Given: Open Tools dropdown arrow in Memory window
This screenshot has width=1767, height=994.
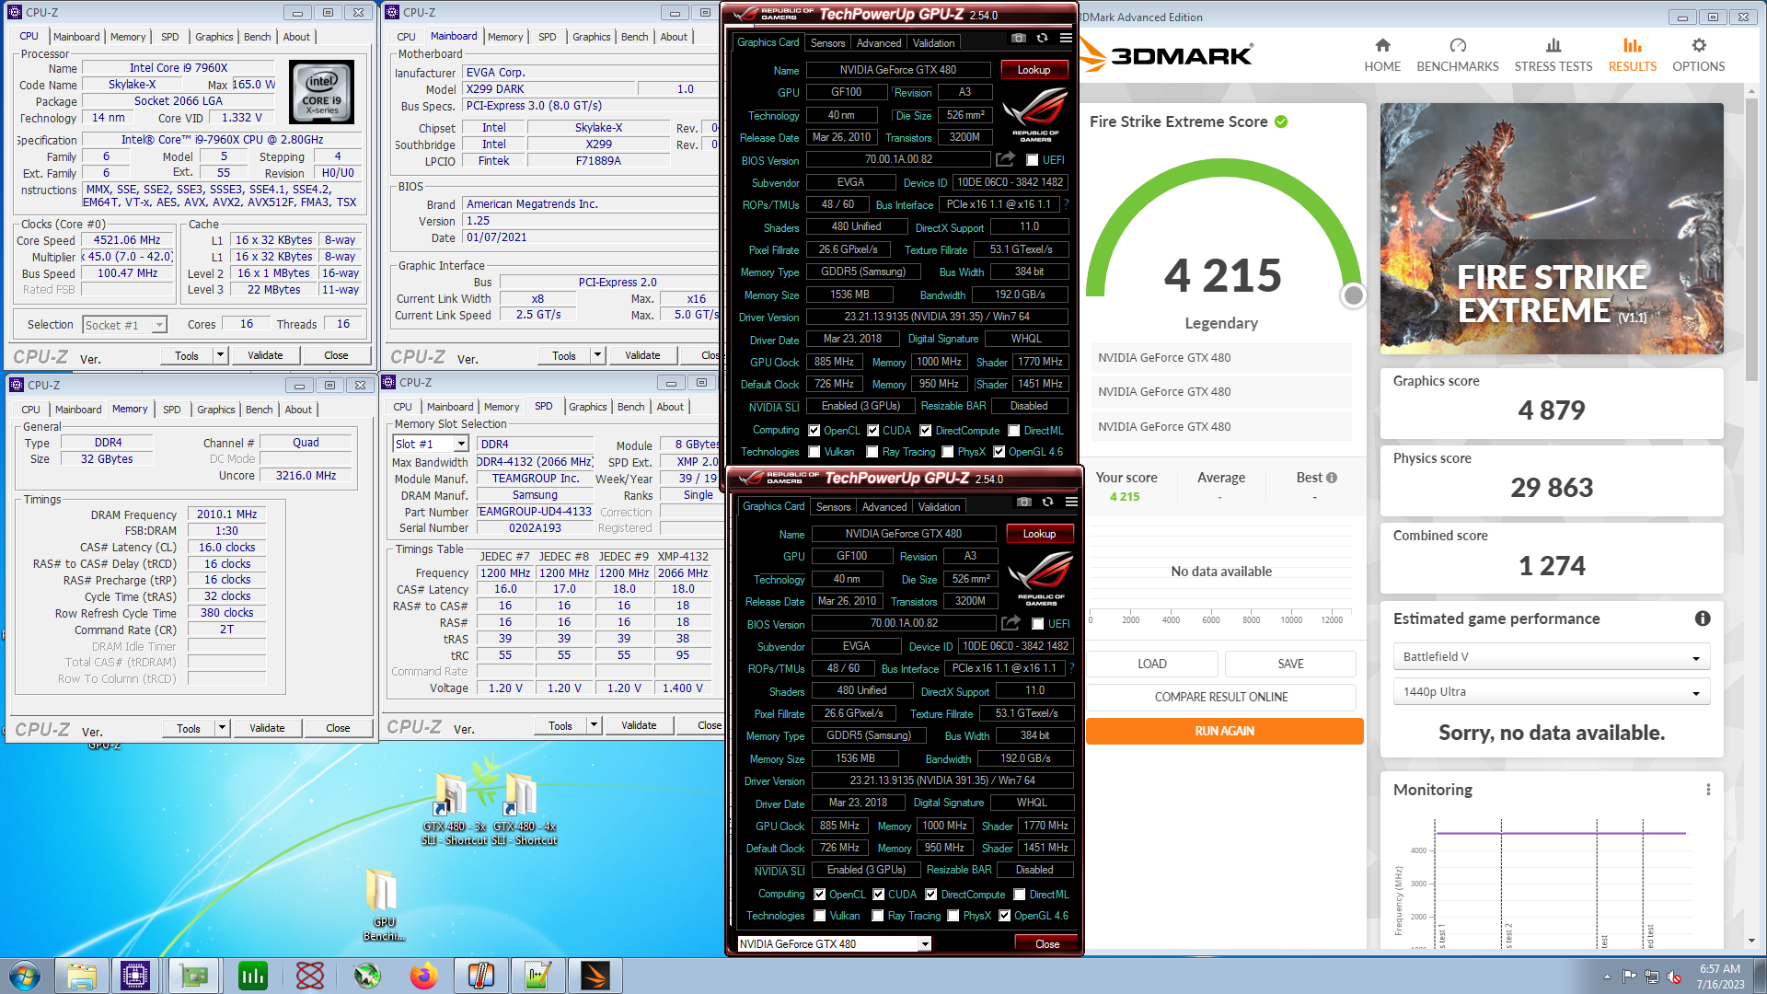Looking at the screenshot, I should point(222,728).
